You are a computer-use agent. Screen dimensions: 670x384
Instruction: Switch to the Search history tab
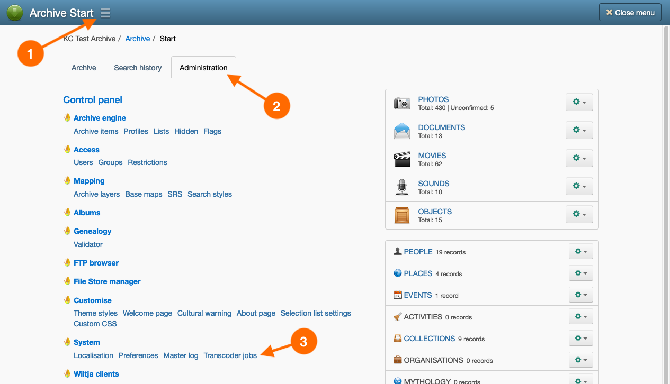click(138, 68)
